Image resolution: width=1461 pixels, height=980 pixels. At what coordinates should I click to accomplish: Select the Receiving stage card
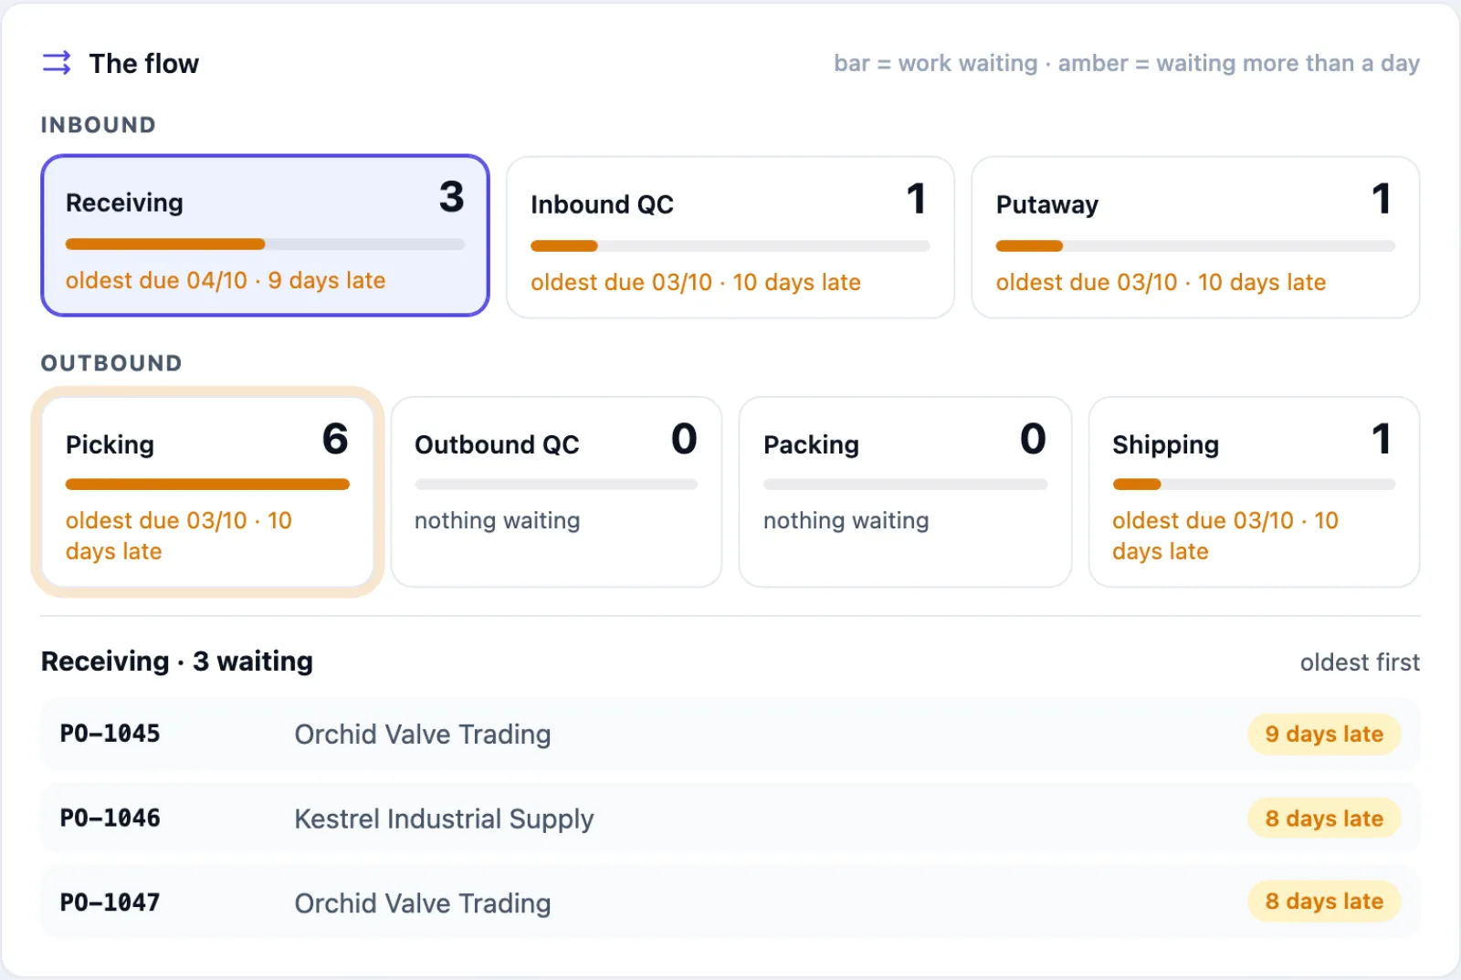pos(265,235)
